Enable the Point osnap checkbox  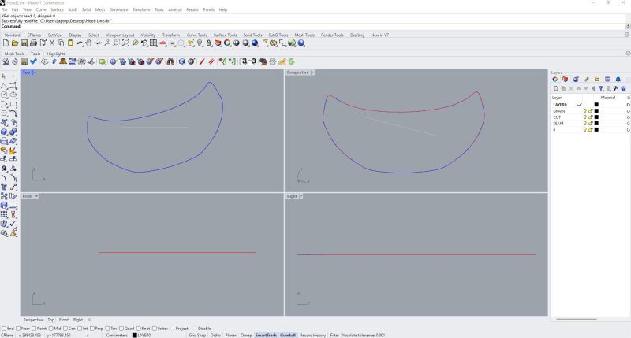34,329
